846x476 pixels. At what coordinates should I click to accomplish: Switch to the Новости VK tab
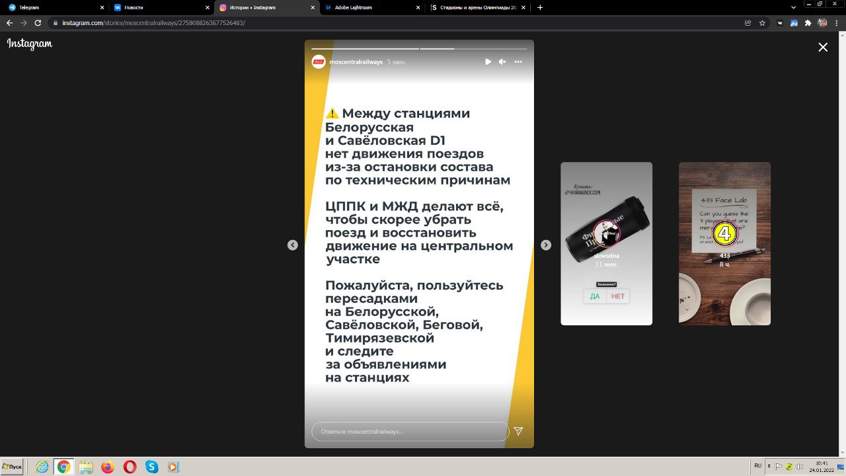(x=161, y=7)
